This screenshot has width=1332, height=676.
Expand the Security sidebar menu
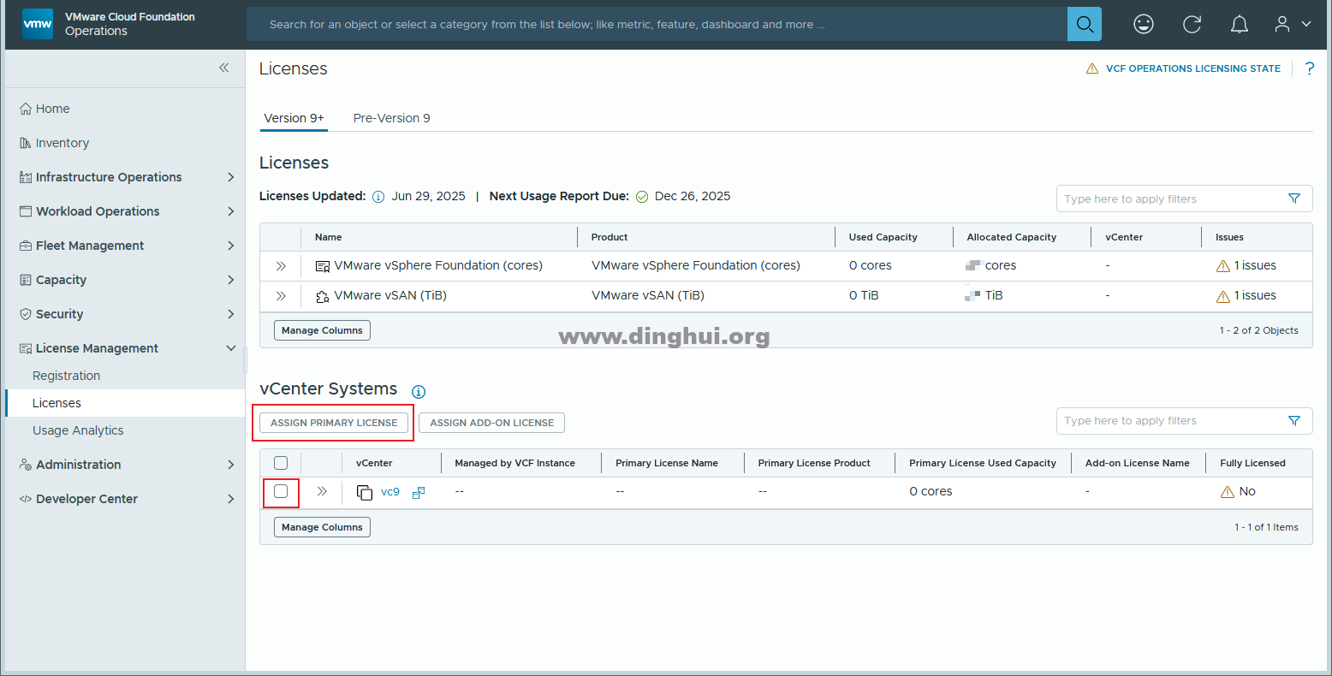(230, 314)
